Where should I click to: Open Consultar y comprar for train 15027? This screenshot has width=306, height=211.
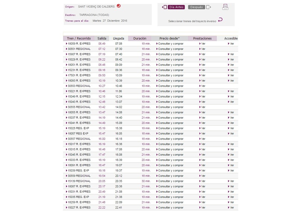click(170, 208)
